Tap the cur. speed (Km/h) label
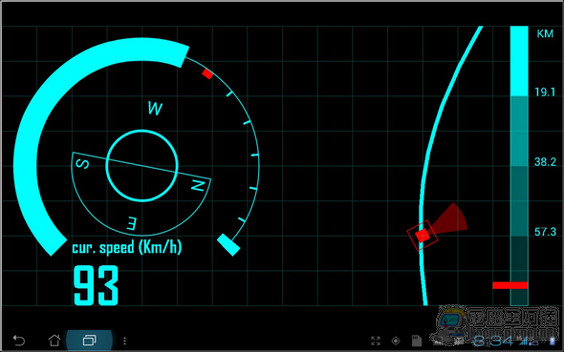This screenshot has width=564, height=352. (x=127, y=247)
